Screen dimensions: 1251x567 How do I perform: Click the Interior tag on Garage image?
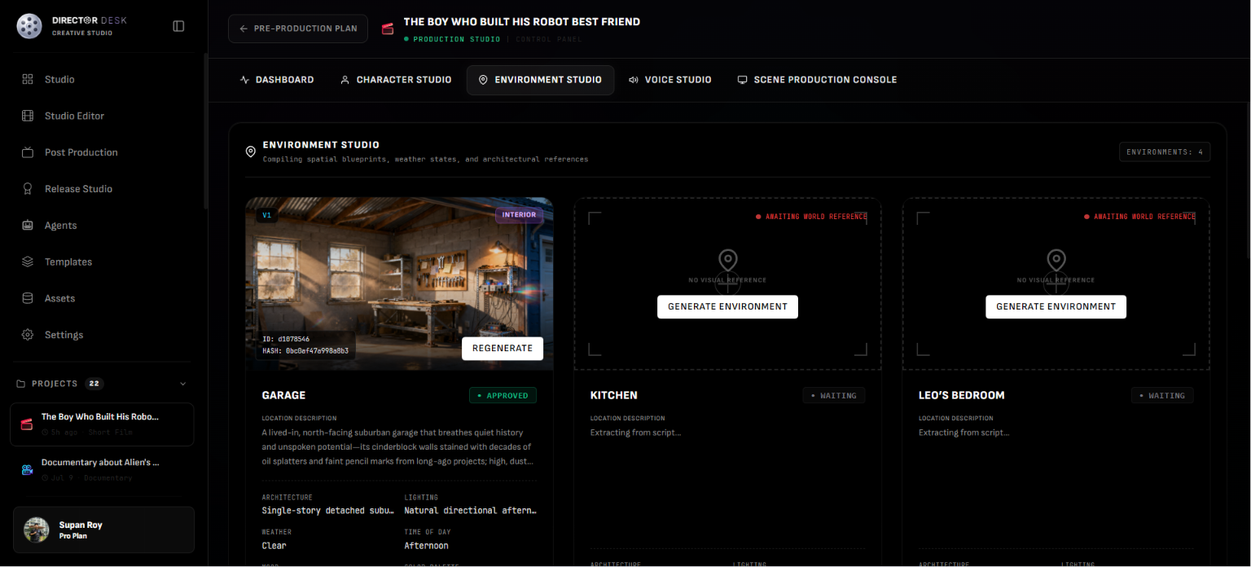(519, 215)
